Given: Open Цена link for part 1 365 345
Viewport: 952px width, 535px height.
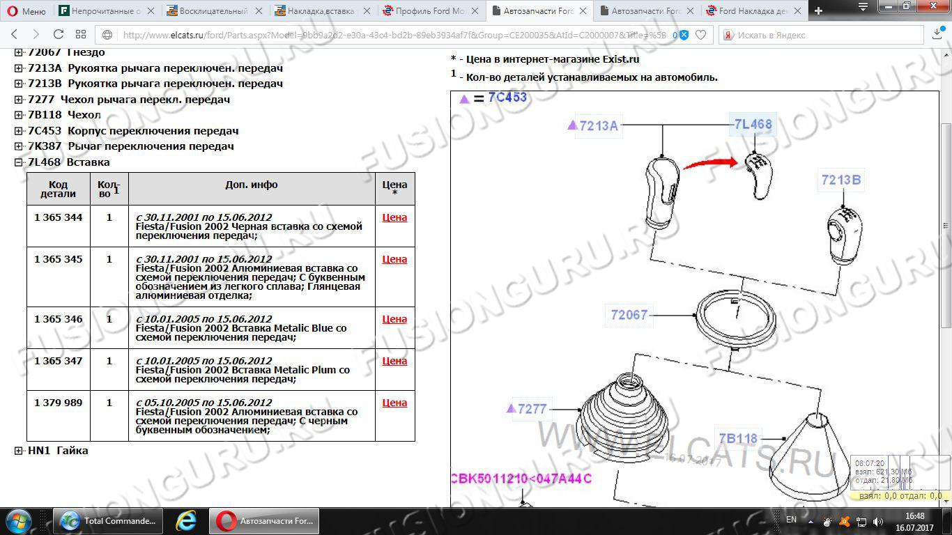Looking at the screenshot, I should (x=394, y=259).
